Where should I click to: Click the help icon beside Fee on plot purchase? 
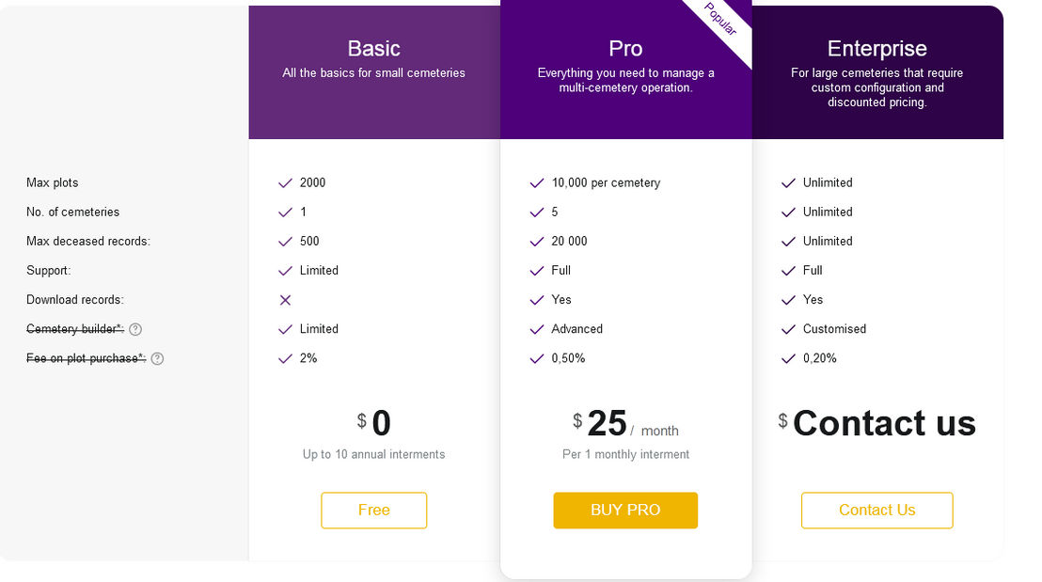tap(157, 359)
